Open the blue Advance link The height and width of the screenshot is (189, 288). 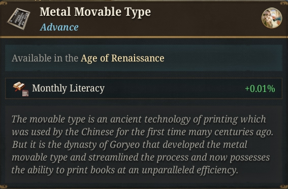pos(59,27)
